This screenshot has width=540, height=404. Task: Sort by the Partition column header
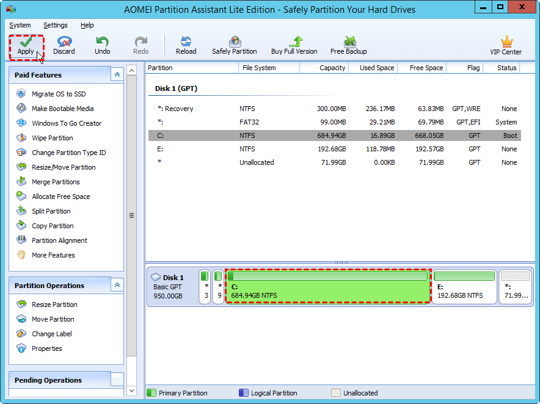[x=192, y=68]
